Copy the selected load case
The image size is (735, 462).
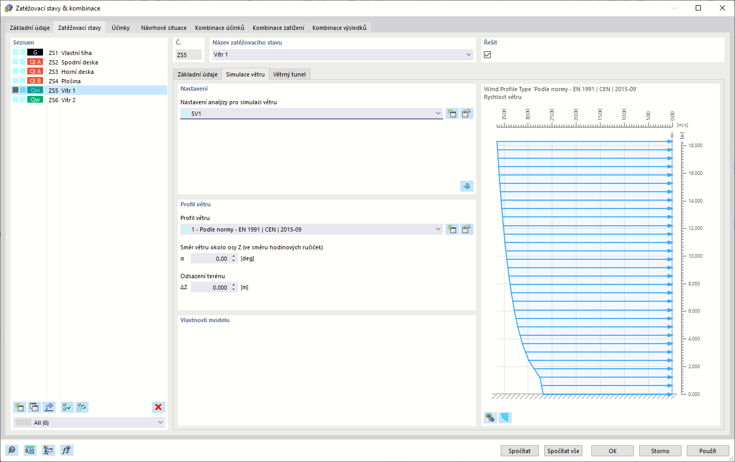tap(34, 407)
